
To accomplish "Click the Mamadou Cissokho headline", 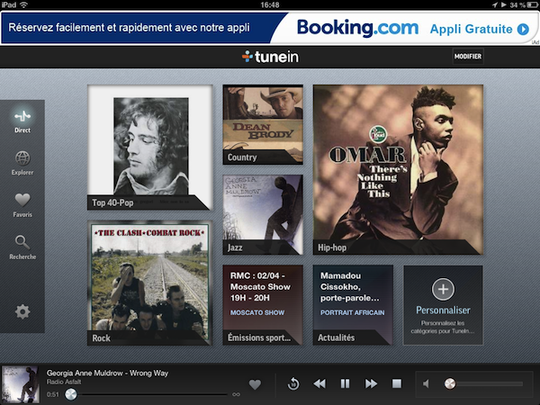I will [x=349, y=286].
